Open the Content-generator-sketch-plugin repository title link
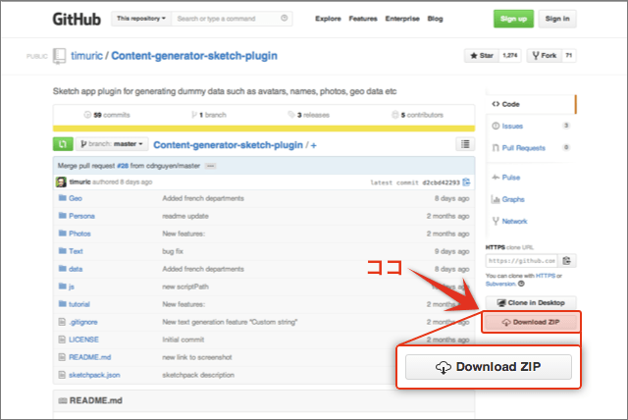628x420 pixels. [x=194, y=56]
